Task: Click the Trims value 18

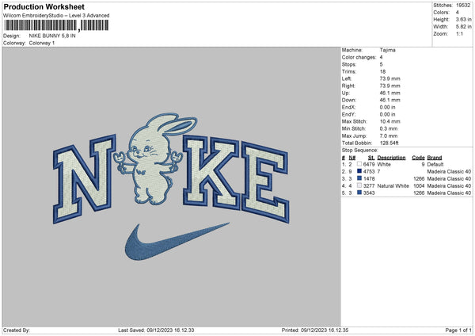Action: click(x=382, y=71)
